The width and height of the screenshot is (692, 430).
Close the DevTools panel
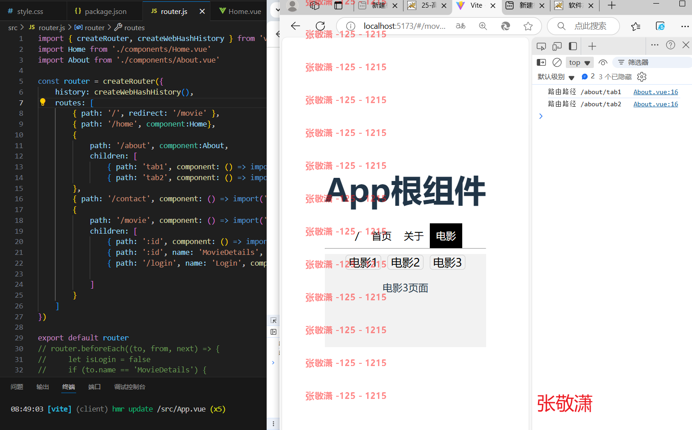686,45
